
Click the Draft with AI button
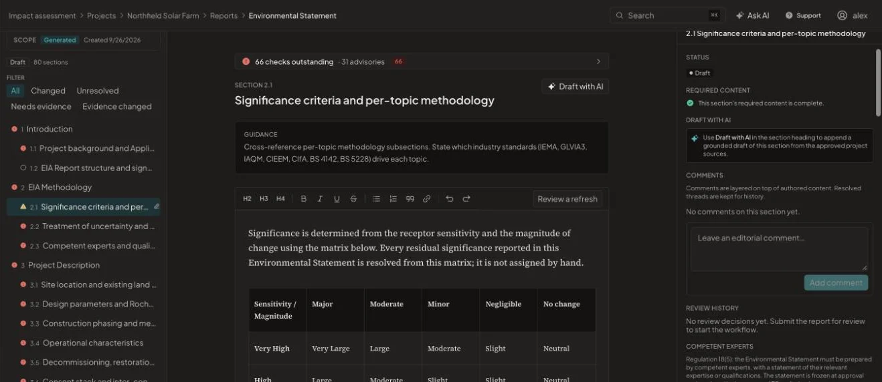(575, 86)
